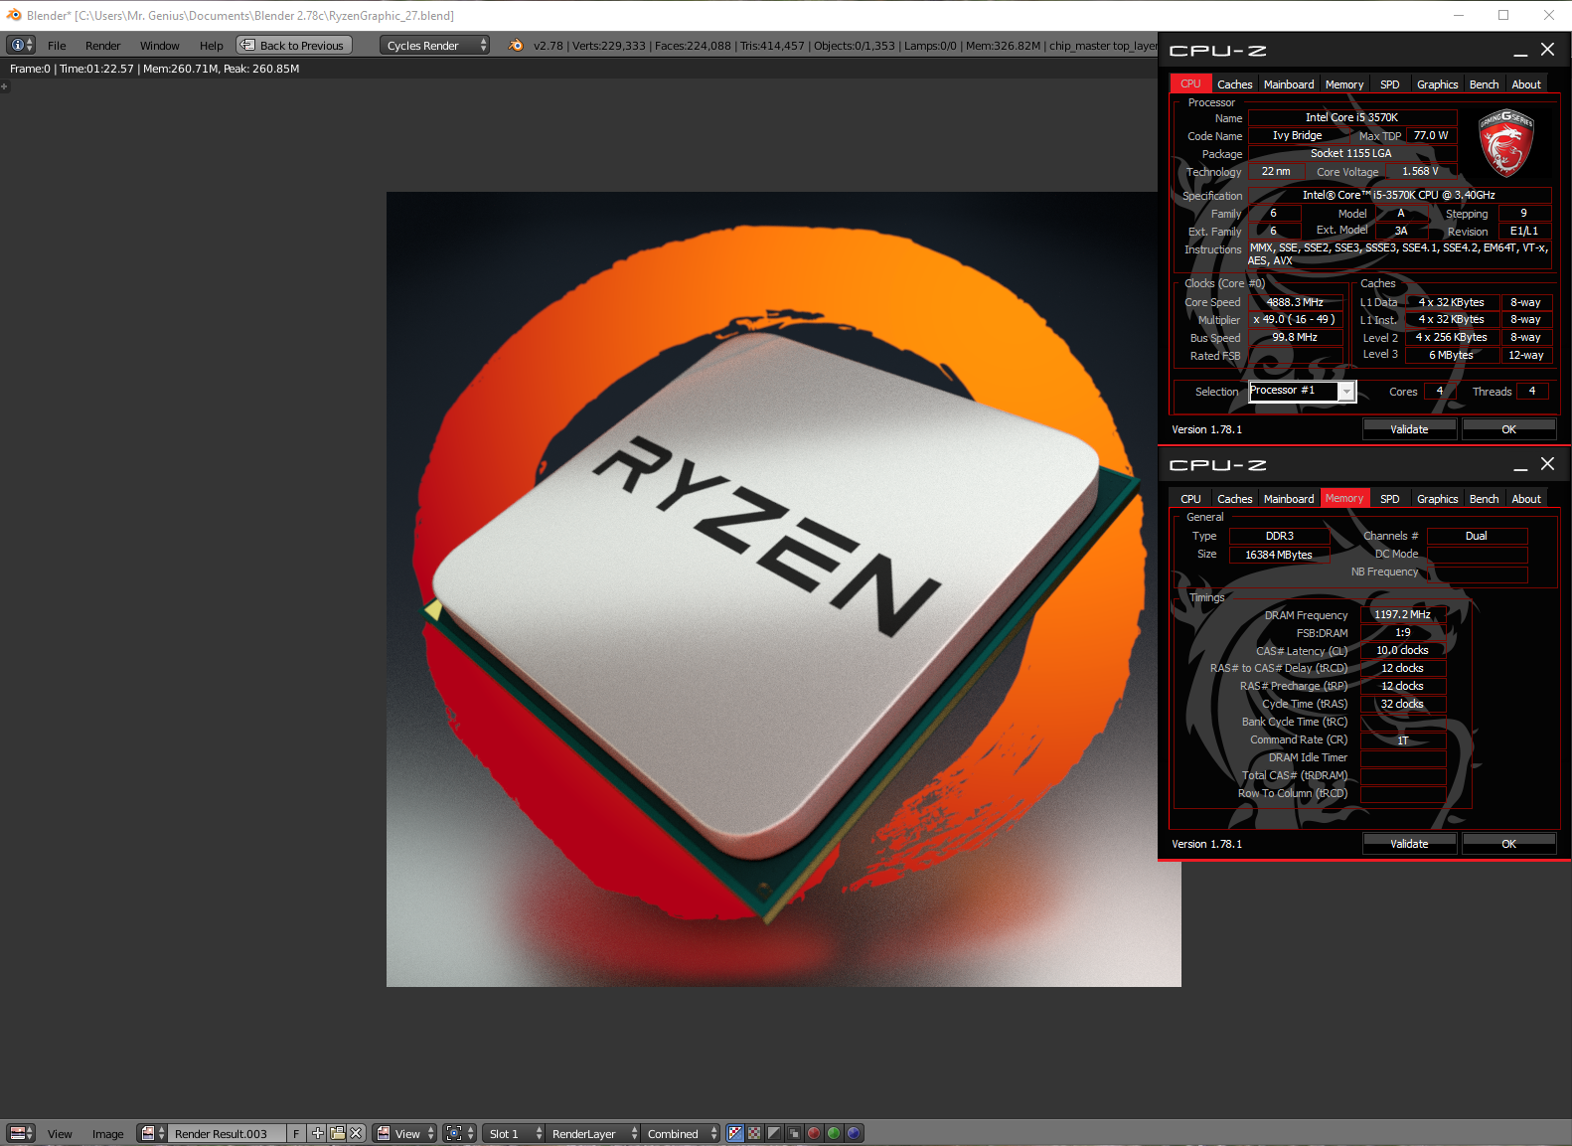Select Color and Alpha channel display icon

[x=735, y=1133]
